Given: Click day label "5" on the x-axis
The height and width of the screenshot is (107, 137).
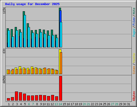Looking at the screenshot, I should pyautogui.click(x=25, y=104).
